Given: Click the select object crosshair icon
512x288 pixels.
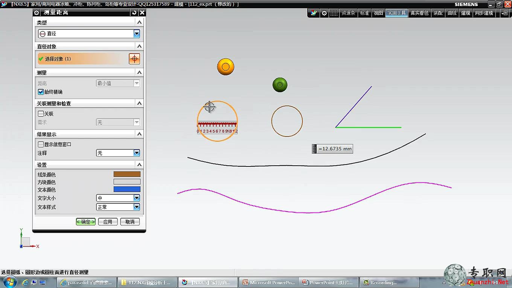Looking at the screenshot, I should click(134, 59).
